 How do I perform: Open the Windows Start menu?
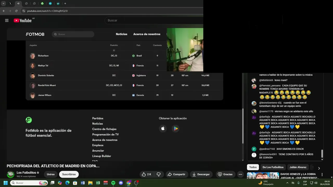pos(6,183)
